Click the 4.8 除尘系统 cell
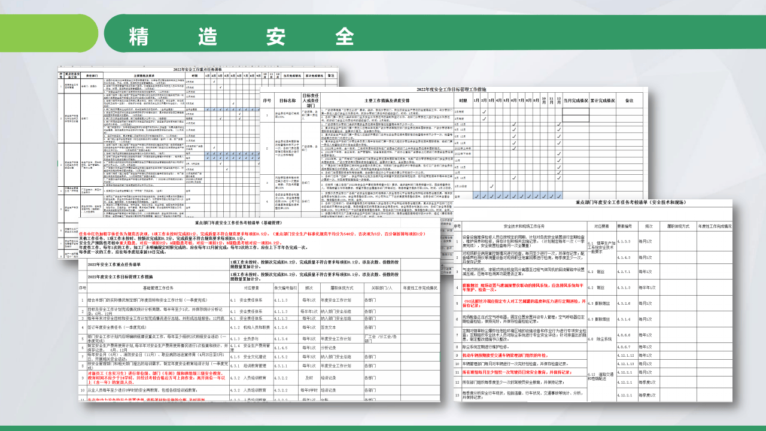766x431 pixels. (603, 339)
